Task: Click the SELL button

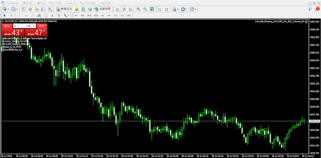Action: tap(7, 26)
